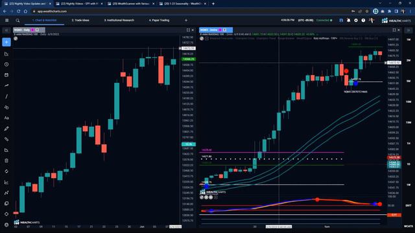Close the NQM3 2min chart panel
Viewport: 415px width, 233px height.
pos(399,30)
